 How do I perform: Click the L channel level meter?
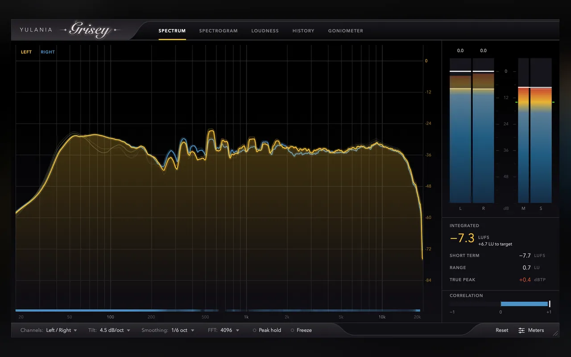[x=460, y=130]
